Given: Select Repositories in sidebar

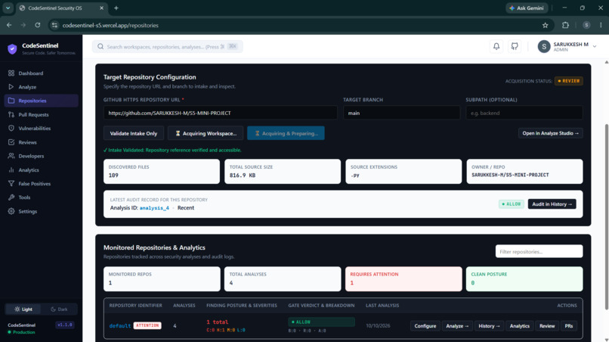Looking at the screenshot, I should click(x=41, y=101).
